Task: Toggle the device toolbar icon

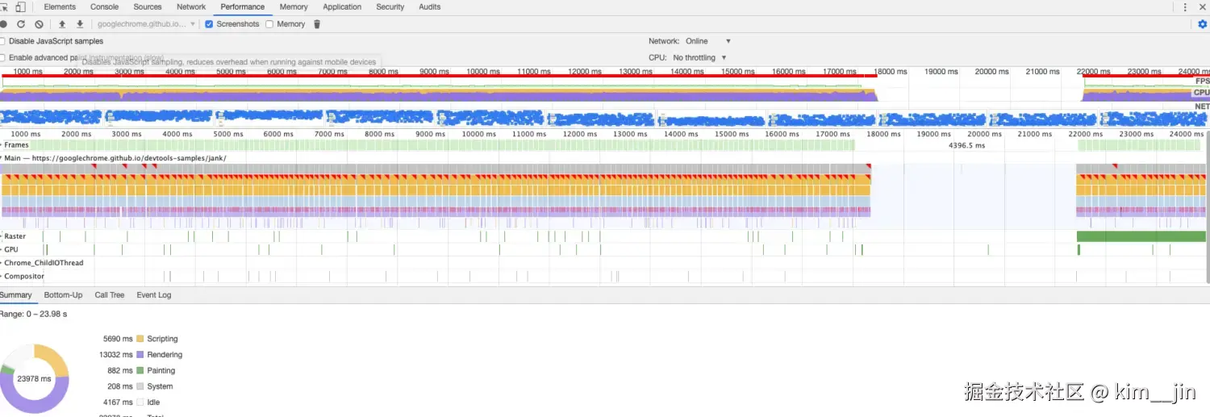Action: coord(21,7)
